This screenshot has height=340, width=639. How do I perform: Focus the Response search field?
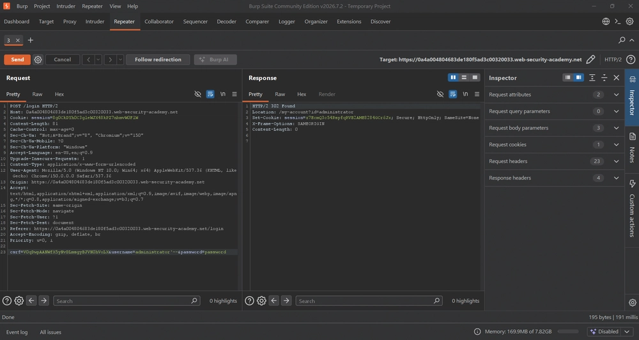(369, 301)
